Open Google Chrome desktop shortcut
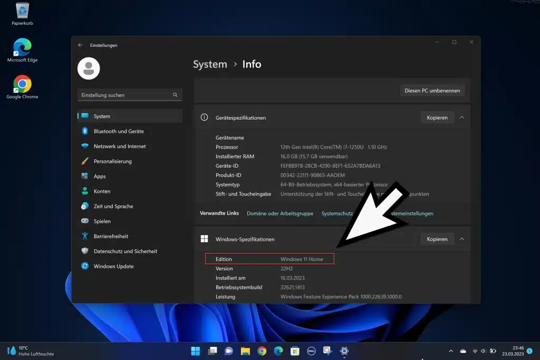Screen dimensions: 540x360 [22, 87]
